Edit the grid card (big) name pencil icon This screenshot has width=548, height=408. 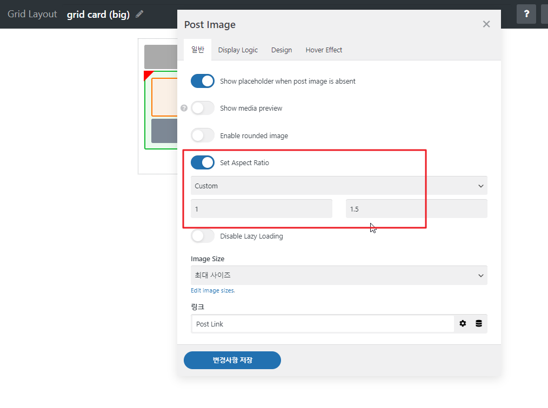click(x=139, y=14)
